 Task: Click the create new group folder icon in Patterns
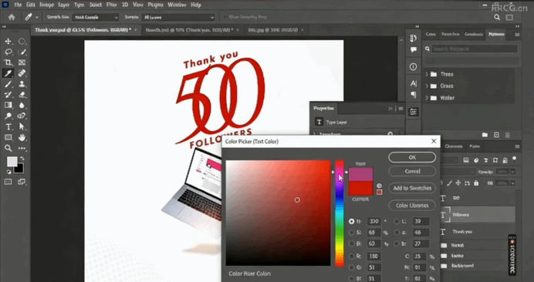click(x=485, y=135)
